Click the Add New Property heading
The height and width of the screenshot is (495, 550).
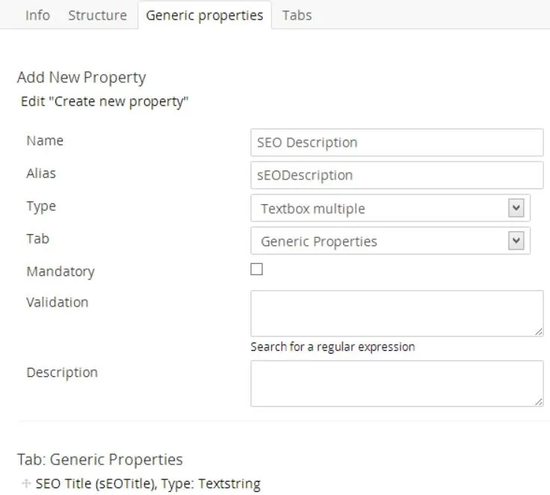81,77
